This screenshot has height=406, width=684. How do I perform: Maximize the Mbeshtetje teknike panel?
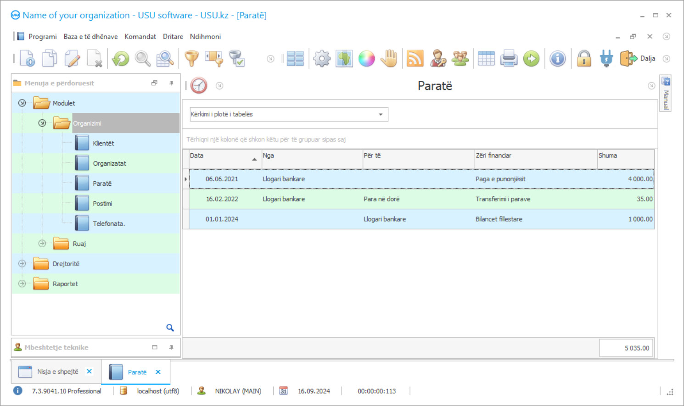(155, 347)
